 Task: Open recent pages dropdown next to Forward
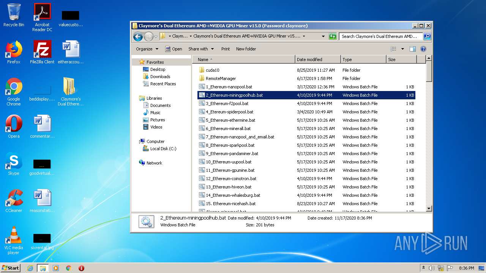[x=156, y=37]
